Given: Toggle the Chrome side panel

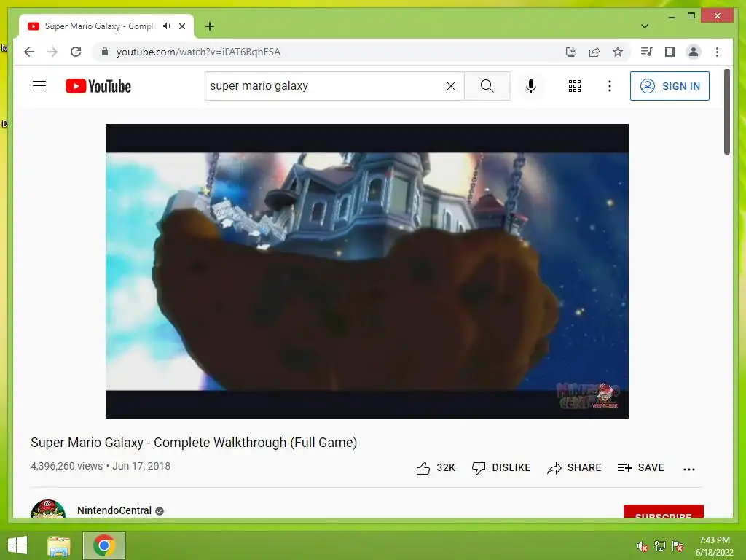Looking at the screenshot, I should pyautogui.click(x=670, y=52).
